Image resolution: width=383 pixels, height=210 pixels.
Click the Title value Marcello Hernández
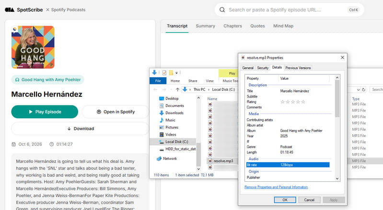point(294,91)
